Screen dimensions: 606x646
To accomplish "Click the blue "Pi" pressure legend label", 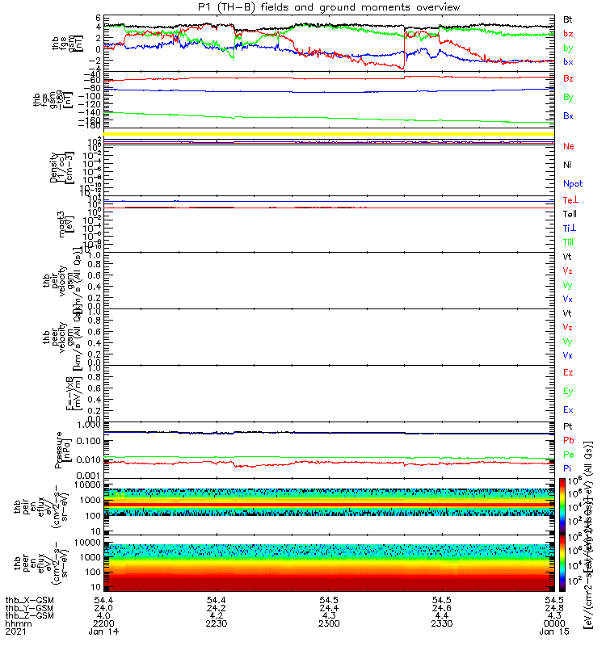I will click(567, 468).
